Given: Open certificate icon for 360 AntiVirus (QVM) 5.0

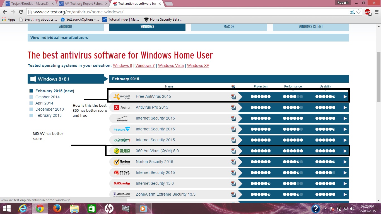Looking at the screenshot, I should click(x=233, y=151).
